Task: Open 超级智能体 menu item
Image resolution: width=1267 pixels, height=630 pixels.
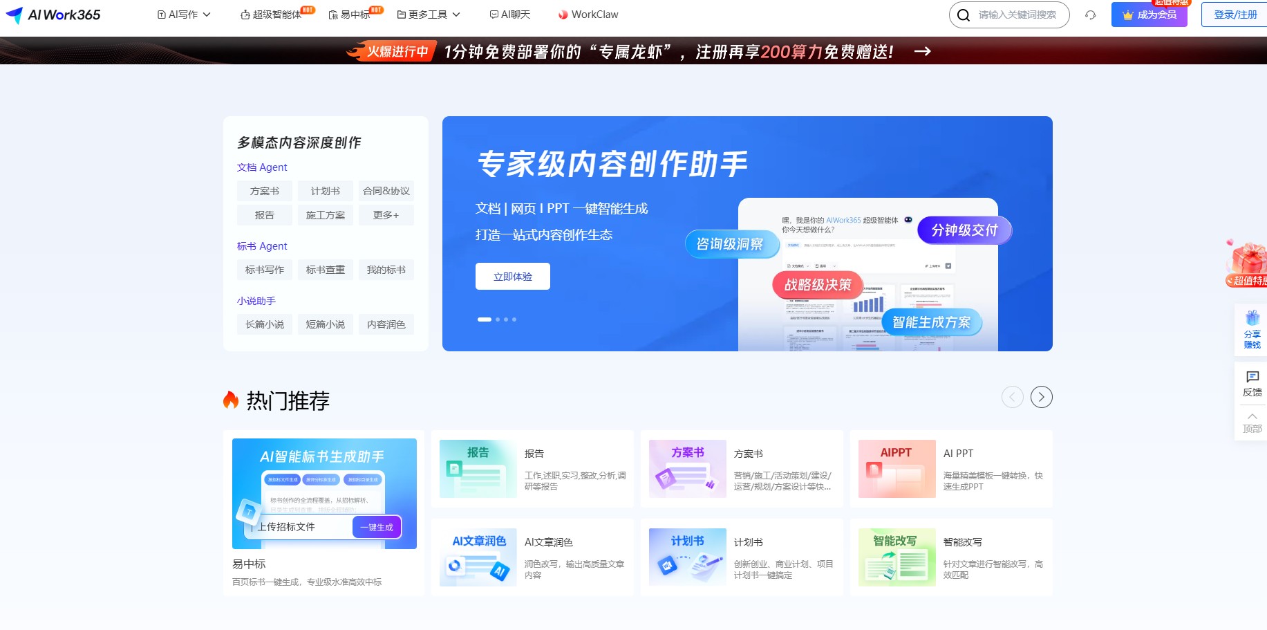Action: coord(271,15)
